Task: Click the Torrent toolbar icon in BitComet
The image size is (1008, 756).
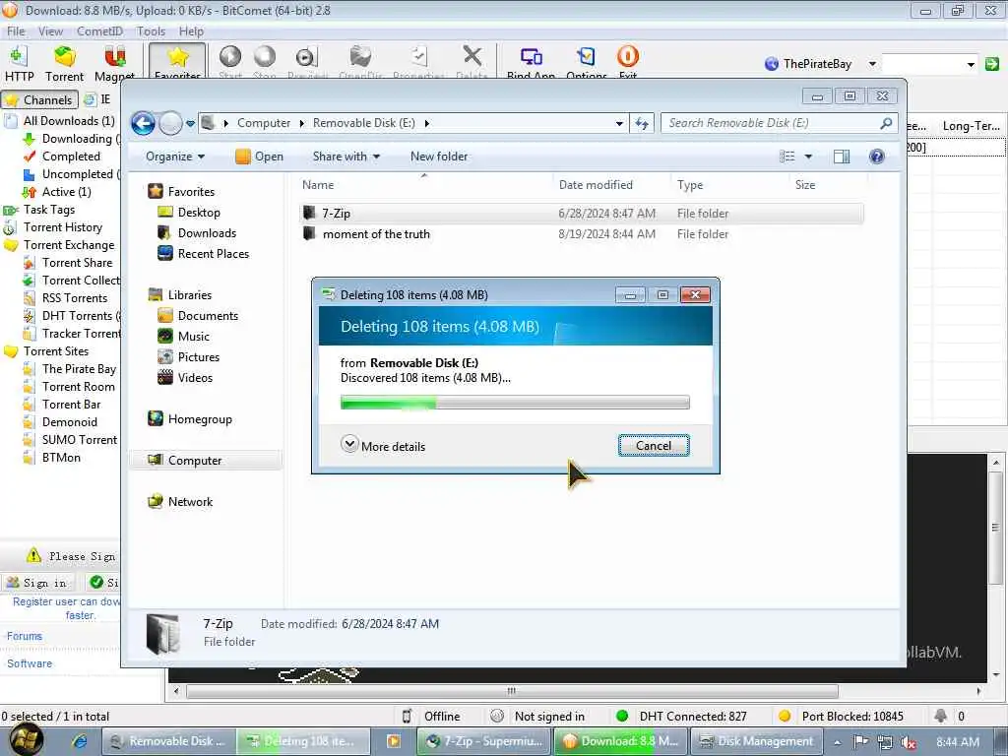Action: pyautogui.click(x=64, y=64)
